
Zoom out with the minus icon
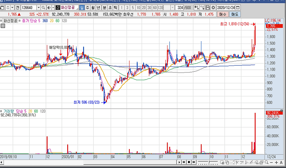[x=271, y=162]
